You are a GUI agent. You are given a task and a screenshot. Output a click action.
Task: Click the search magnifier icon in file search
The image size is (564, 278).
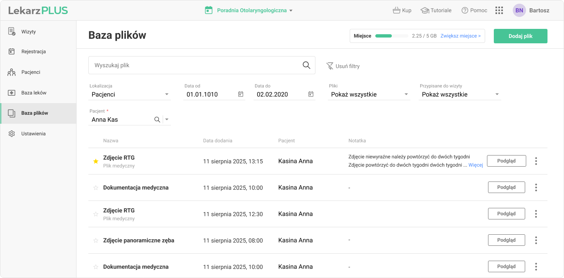pyautogui.click(x=306, y=65)
